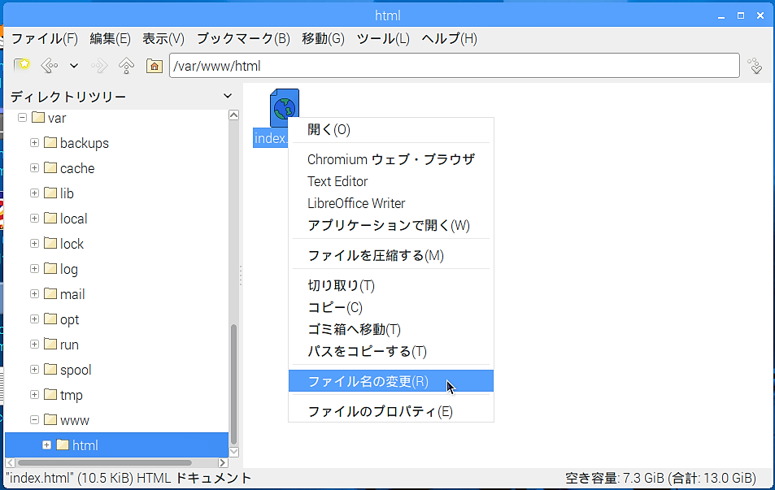Screen dimensions: 775x490
Task: Open the ファイル(F) menu
Action: click(45, 38)
